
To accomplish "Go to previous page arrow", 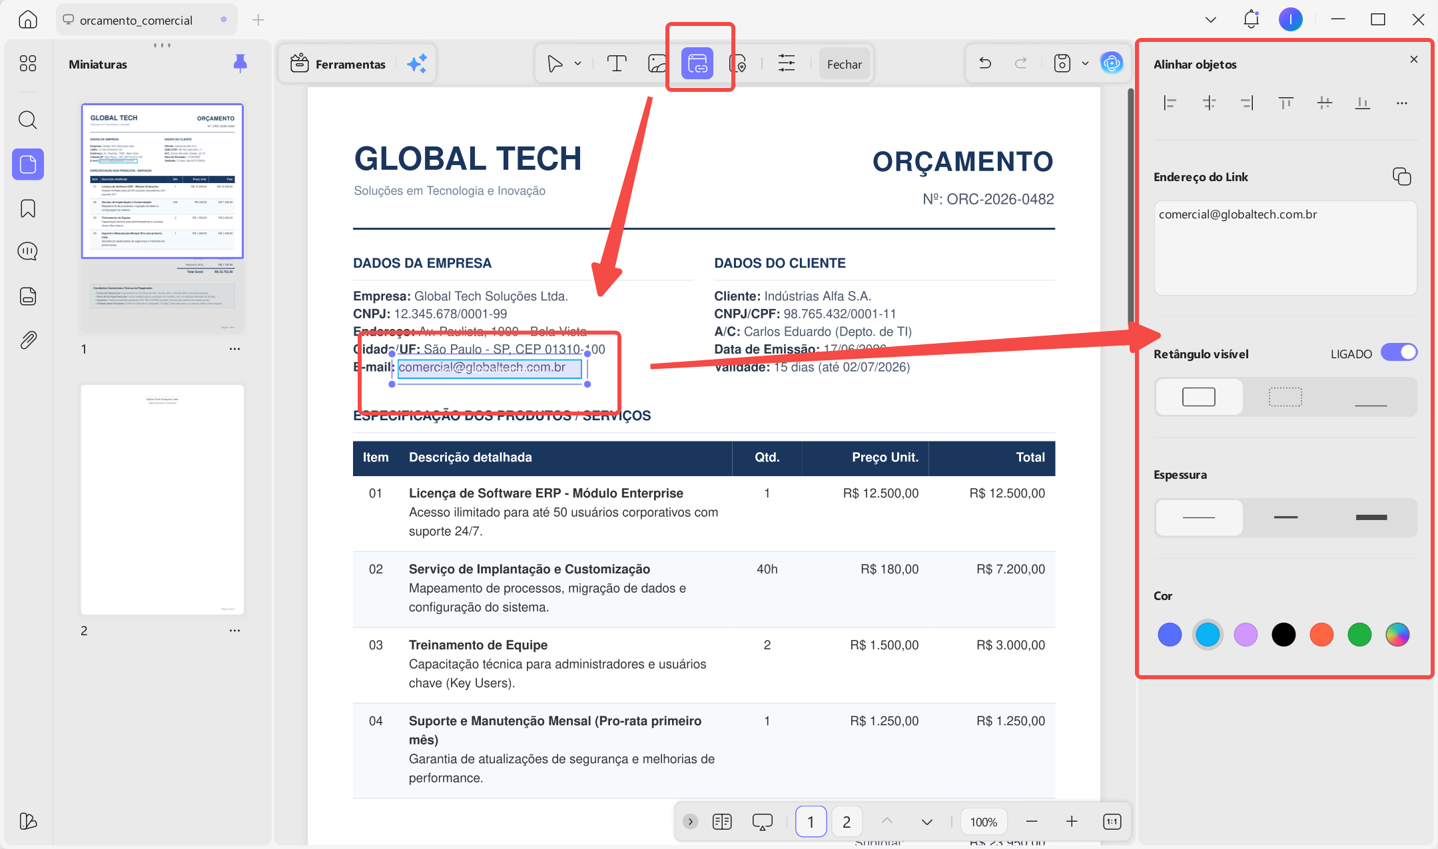I will click(887, 822).
